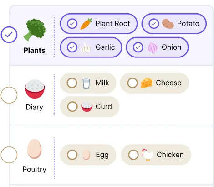Click the Poultry category label
Image resolution: width=214 pixels, height=187 pixels.
35,169
